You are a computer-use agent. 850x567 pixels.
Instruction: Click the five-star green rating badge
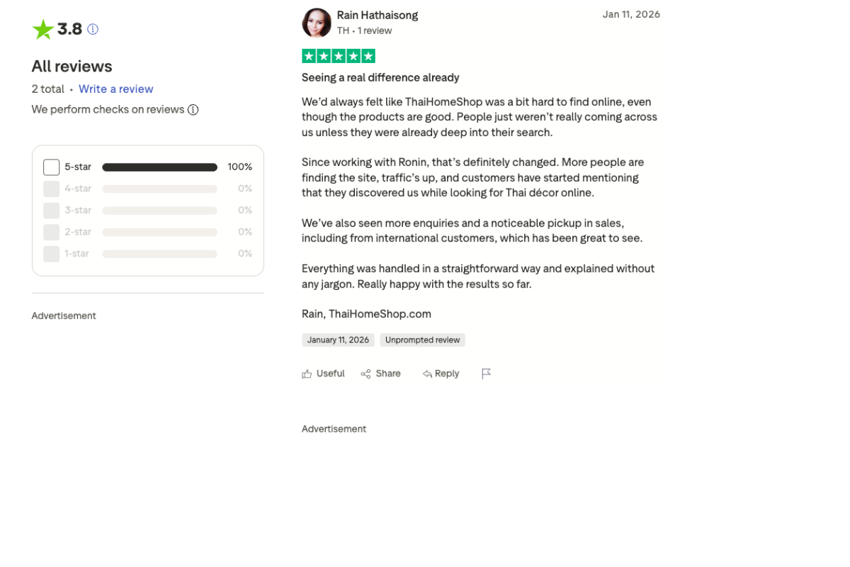pyautogui.click(x=339, y=55)
